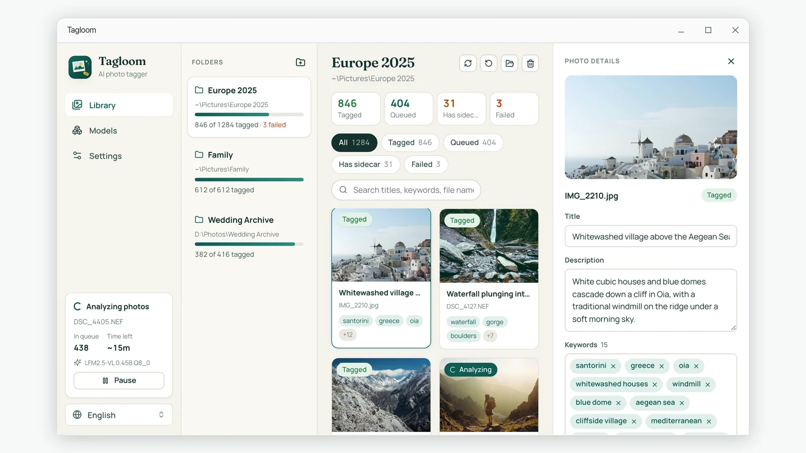Viewport: 806px width, 453px height.
Task: Click the Title input field
Action: 651,237
